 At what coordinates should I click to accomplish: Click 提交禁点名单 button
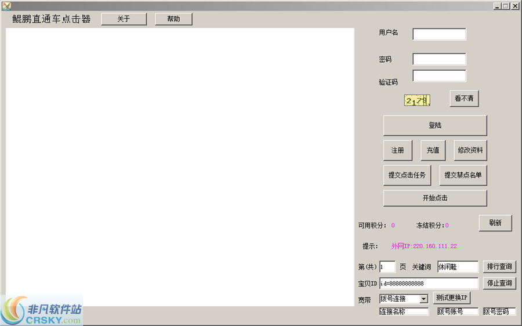(x=463, y=175)
